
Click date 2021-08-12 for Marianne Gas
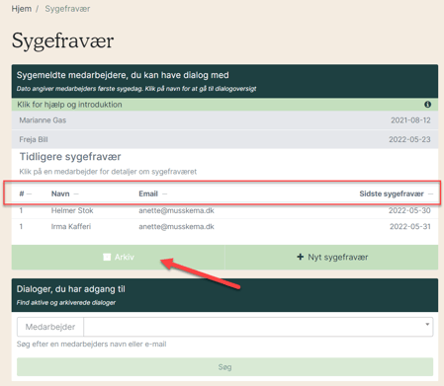(410, 120)
